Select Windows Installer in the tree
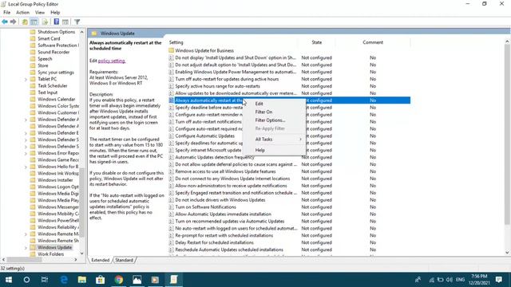The width and height of the screenshot is (511, 287). pyautogui.click(x=55, y=180)
